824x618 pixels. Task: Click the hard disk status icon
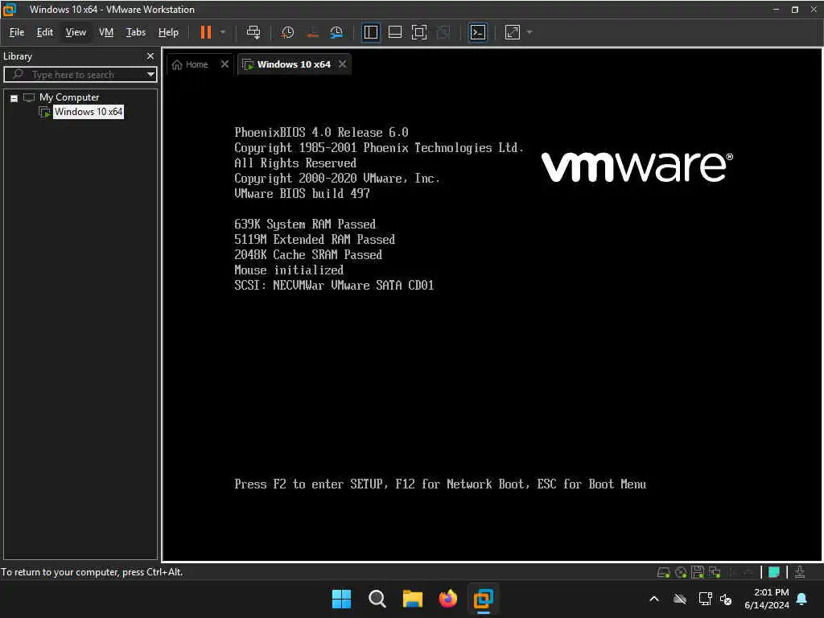pos(663,573)
